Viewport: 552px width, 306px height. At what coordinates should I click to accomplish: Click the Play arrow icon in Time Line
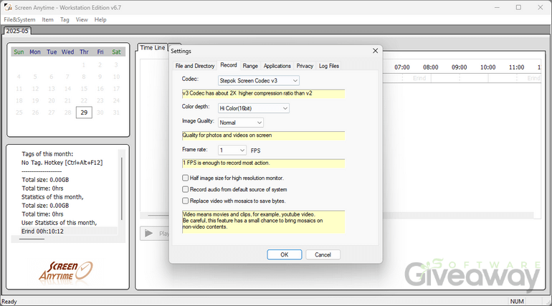coord(149,233)
